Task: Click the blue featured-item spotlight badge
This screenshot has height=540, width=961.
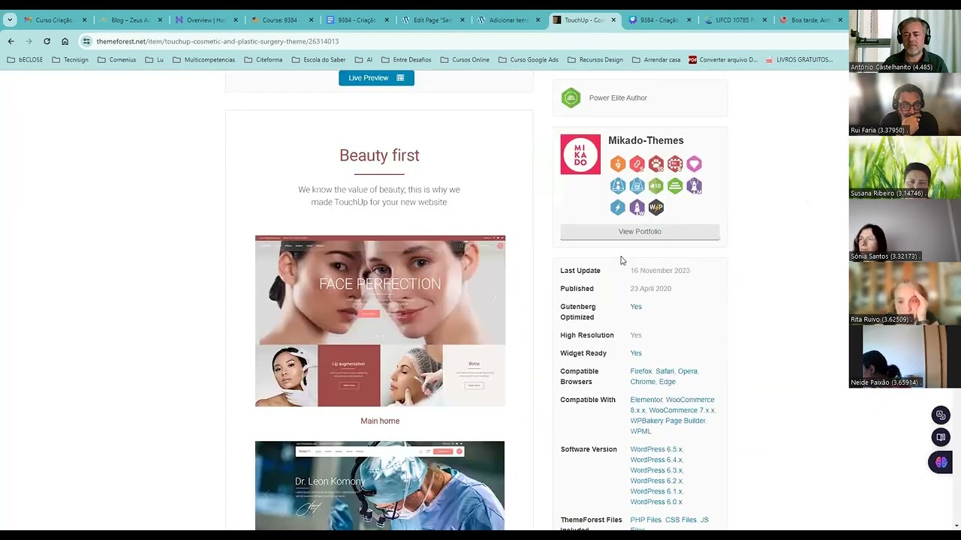Action: pyautogui.click(x=637, y=186)
